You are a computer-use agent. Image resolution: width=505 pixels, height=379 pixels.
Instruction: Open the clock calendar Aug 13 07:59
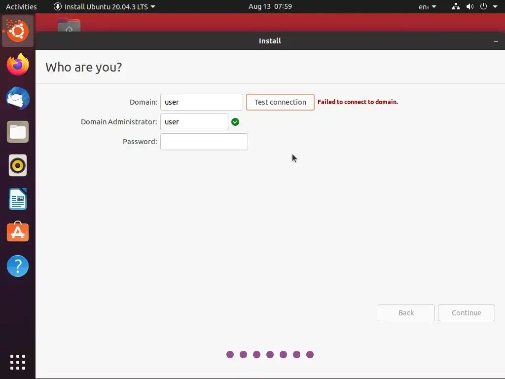[x=270, y=6]
